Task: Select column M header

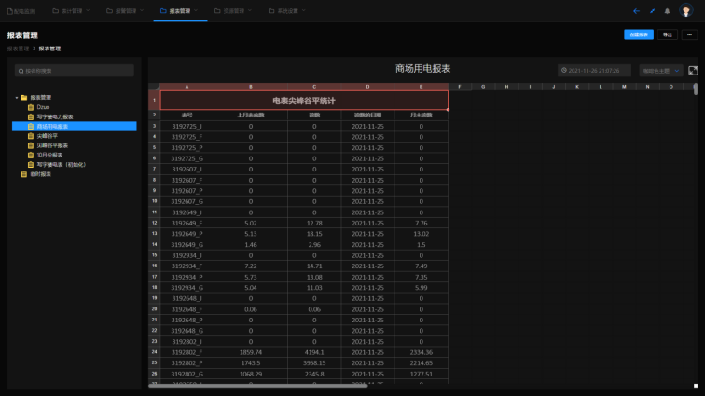Action: (624, 87)
